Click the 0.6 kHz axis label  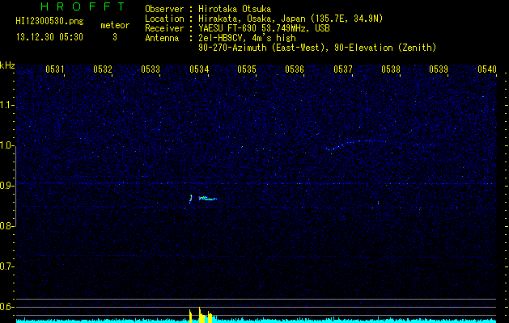6,307
